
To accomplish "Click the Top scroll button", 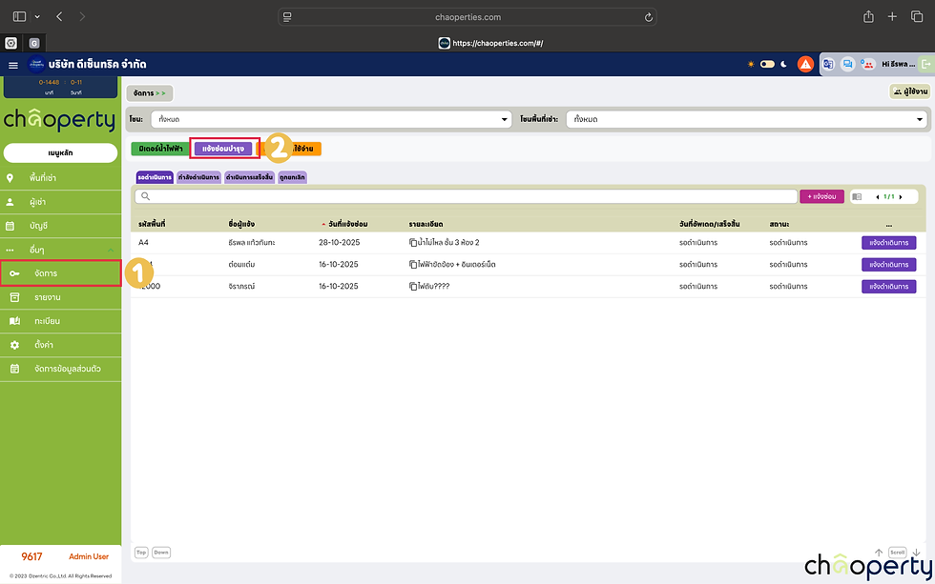I will 141,554.
